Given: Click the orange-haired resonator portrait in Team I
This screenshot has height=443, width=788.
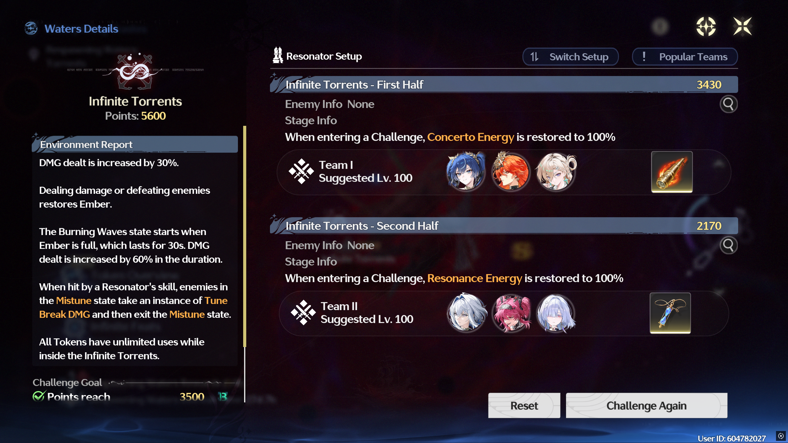Looking at the screenshot, I should (x=511, y=171).
